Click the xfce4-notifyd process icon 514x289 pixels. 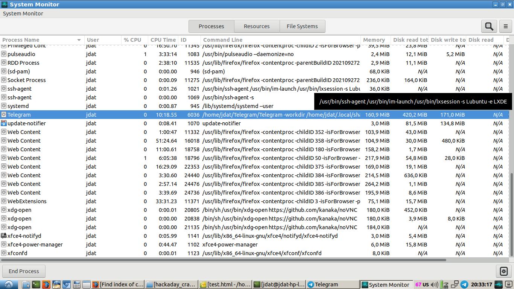coord(4,236)
